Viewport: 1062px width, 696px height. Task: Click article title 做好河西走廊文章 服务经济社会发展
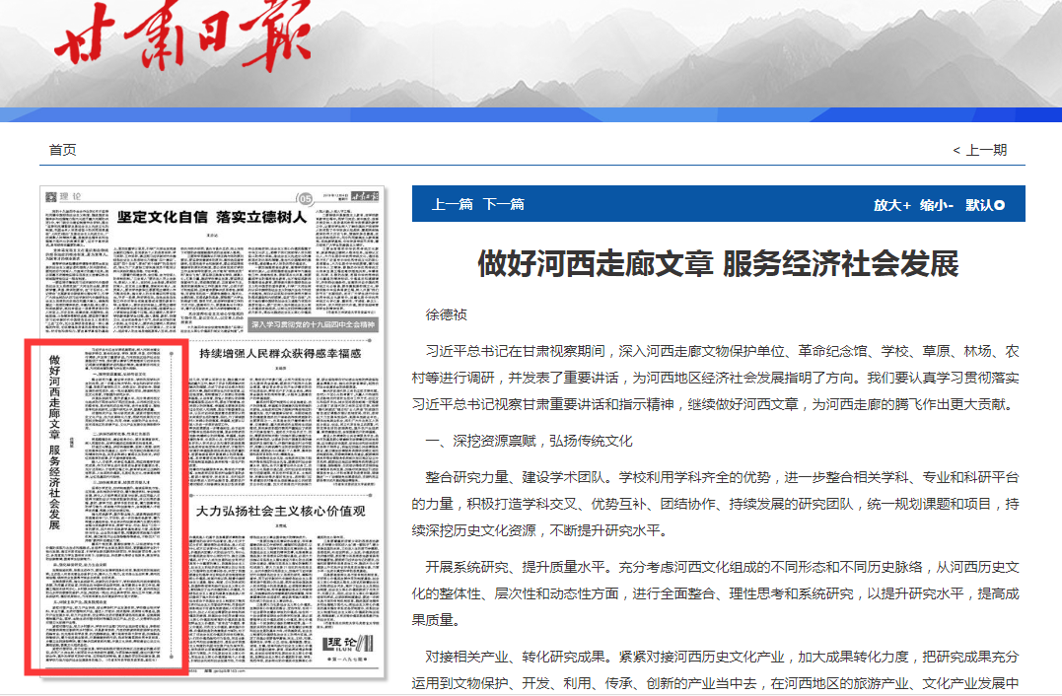tap(718, 263)
